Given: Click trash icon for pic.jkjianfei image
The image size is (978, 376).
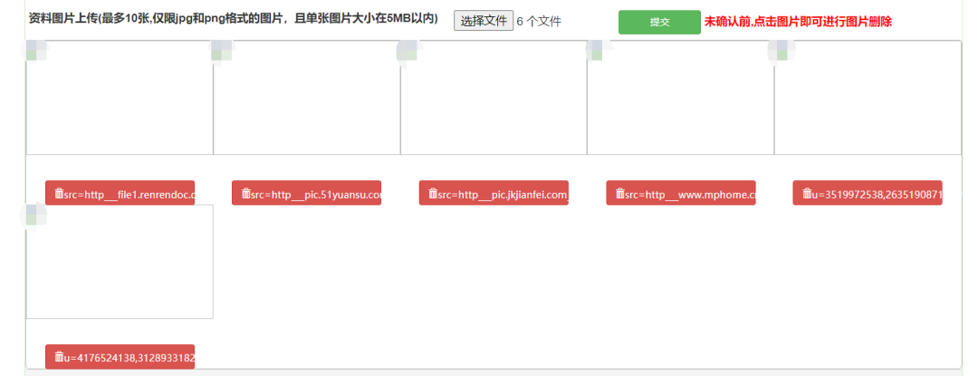Looking at the screenshot, I should (x=433, y=194).
